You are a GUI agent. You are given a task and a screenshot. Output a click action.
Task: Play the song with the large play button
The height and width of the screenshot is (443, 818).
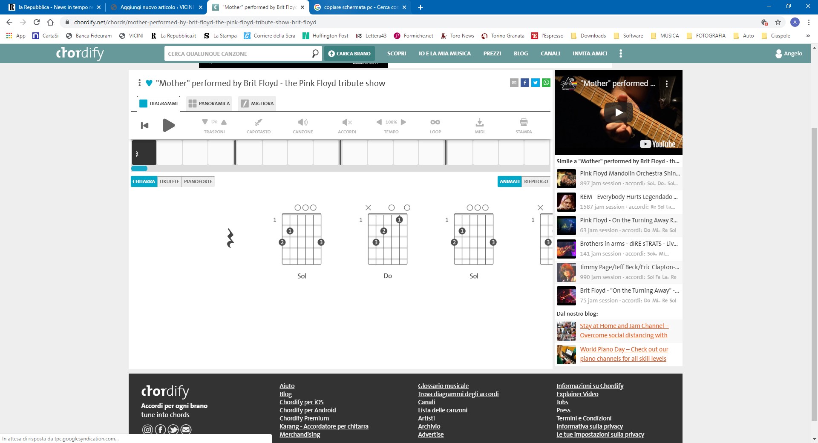point(169,125)
